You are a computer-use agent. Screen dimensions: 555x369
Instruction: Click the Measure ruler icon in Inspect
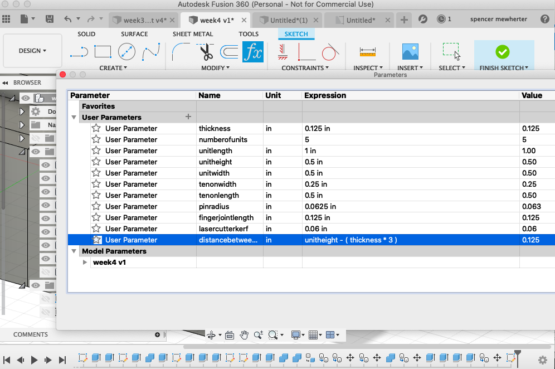(x=367, y=52)
